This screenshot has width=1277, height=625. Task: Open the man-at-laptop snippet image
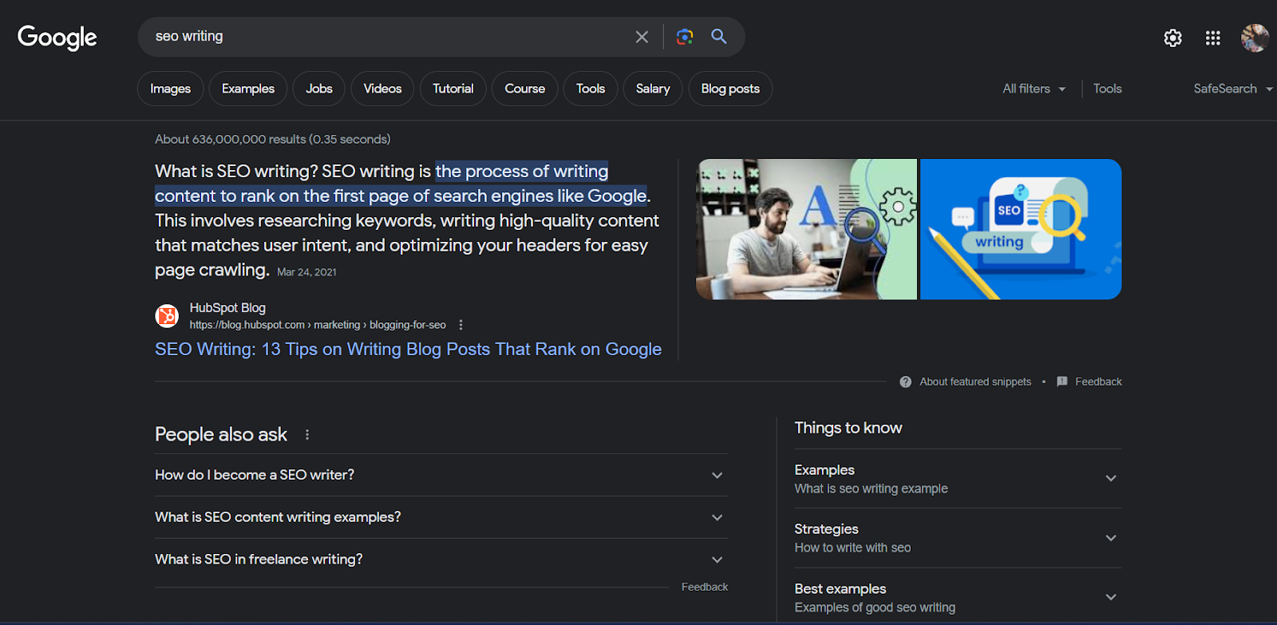click(x=806, y=229)
